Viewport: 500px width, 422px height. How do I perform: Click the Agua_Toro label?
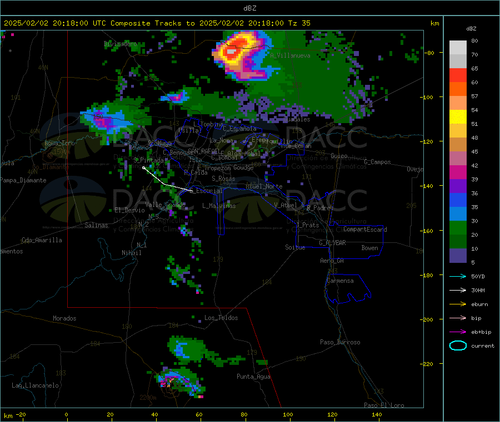pos(59,143)
